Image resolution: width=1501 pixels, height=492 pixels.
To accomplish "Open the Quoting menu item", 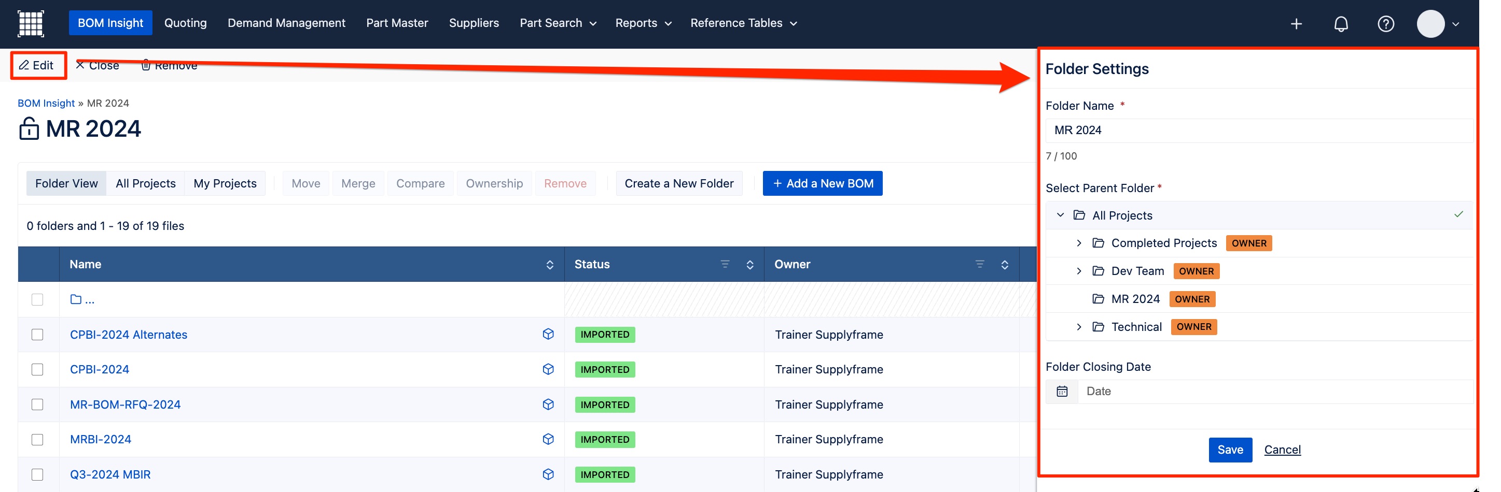I will point(185,23).
